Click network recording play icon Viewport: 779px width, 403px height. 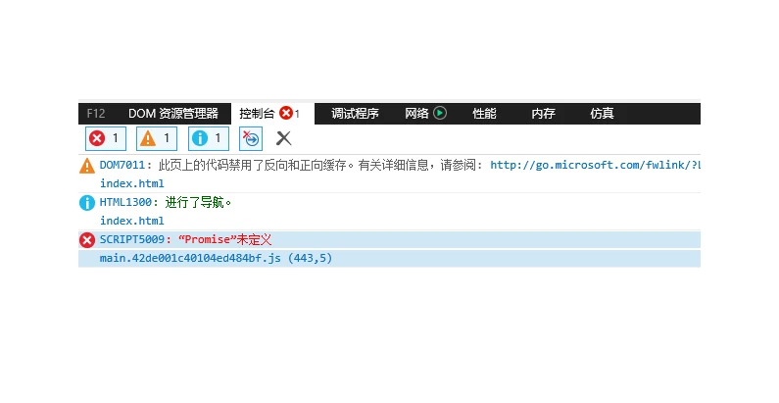440,114
